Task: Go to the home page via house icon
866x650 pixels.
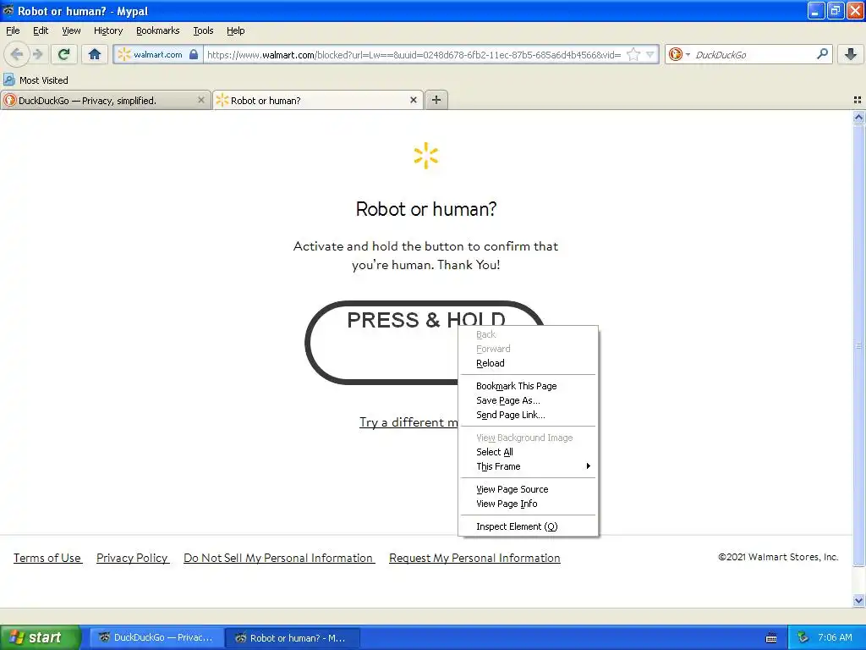Action: coord(95,54)
